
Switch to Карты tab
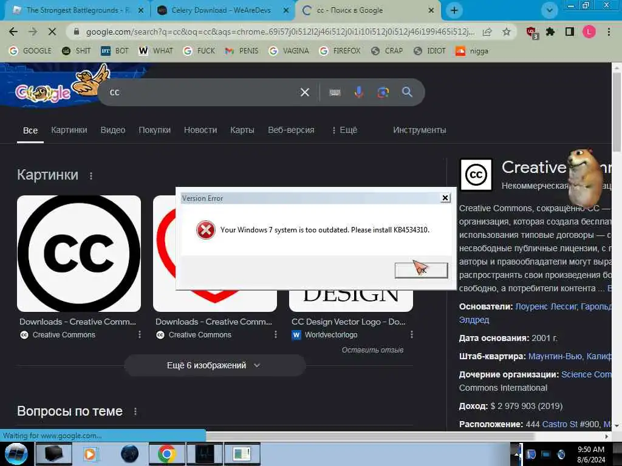click(242, 130)
